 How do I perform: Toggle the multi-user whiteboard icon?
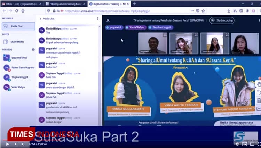259,109
